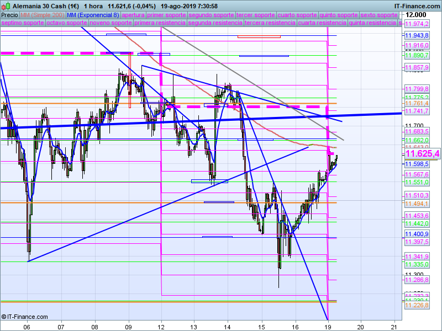Select the orange 11.494,1 price label
442x331 pixels.
417,203
